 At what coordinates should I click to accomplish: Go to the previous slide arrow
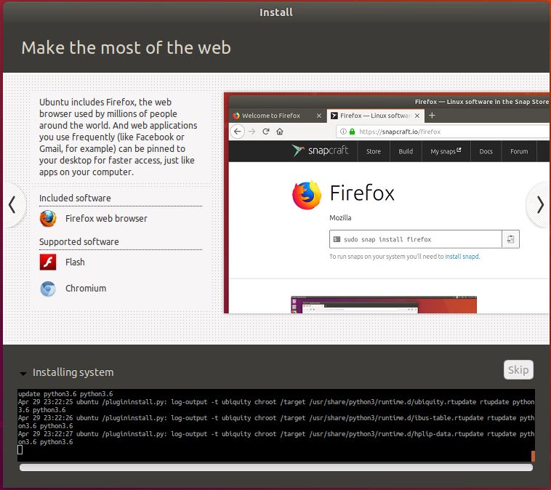(12, 204)
